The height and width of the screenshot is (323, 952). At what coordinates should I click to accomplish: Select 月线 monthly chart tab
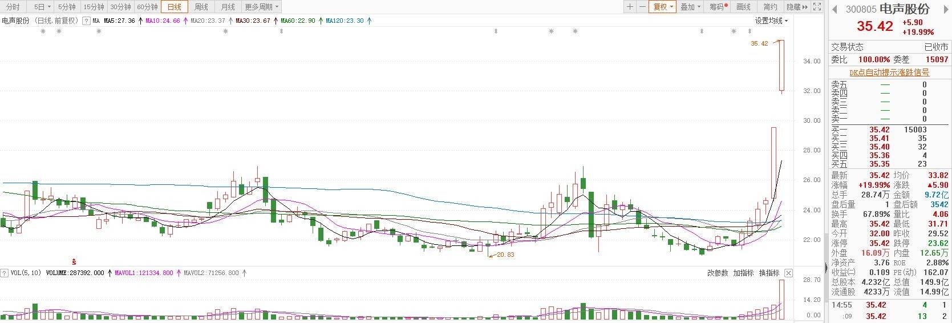pos(228,7)
